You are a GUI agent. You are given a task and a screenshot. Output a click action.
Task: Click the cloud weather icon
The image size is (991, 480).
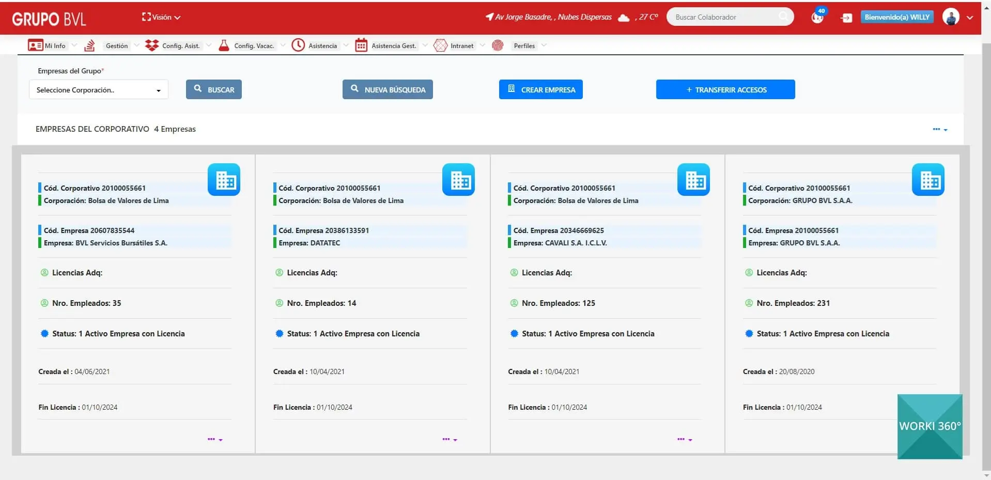tap(624, 18)
